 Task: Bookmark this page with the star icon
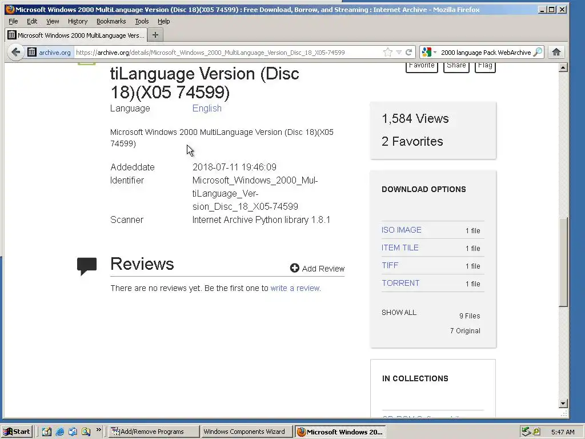(388, 52)
